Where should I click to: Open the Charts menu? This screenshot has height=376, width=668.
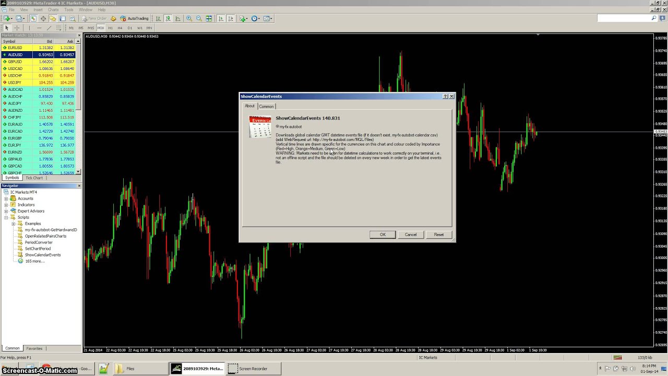coord(53,9)
